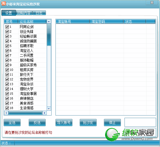Click the 淘宝密码 column header

tap(106, 22)
